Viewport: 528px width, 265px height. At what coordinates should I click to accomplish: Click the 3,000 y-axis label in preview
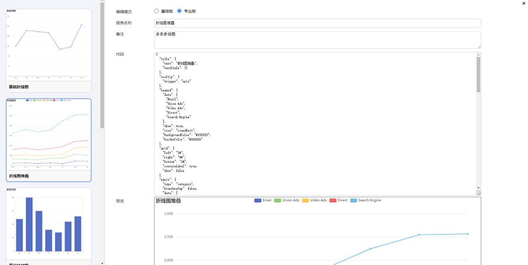pos(168,214)
